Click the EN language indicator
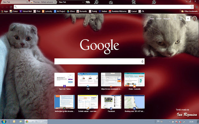Screen dimensions: 199x124 [158, 121]
